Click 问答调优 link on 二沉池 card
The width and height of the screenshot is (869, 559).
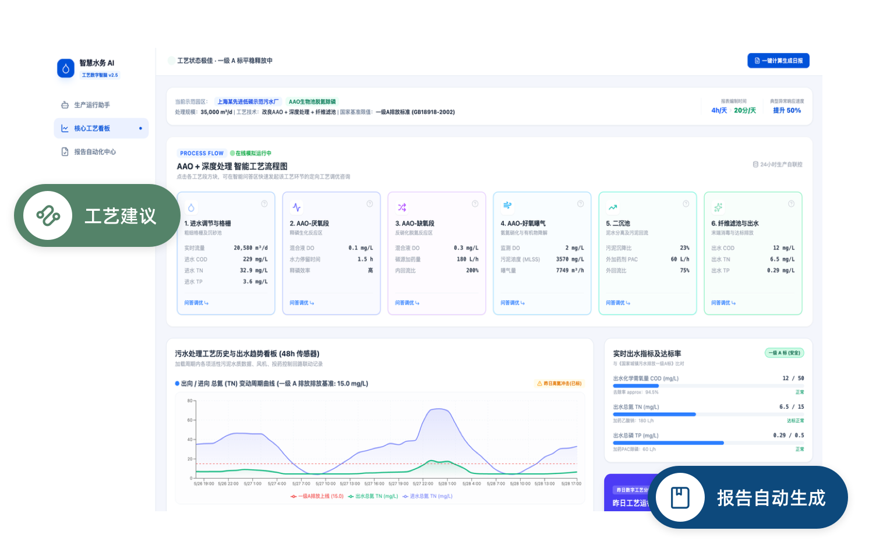618,303
